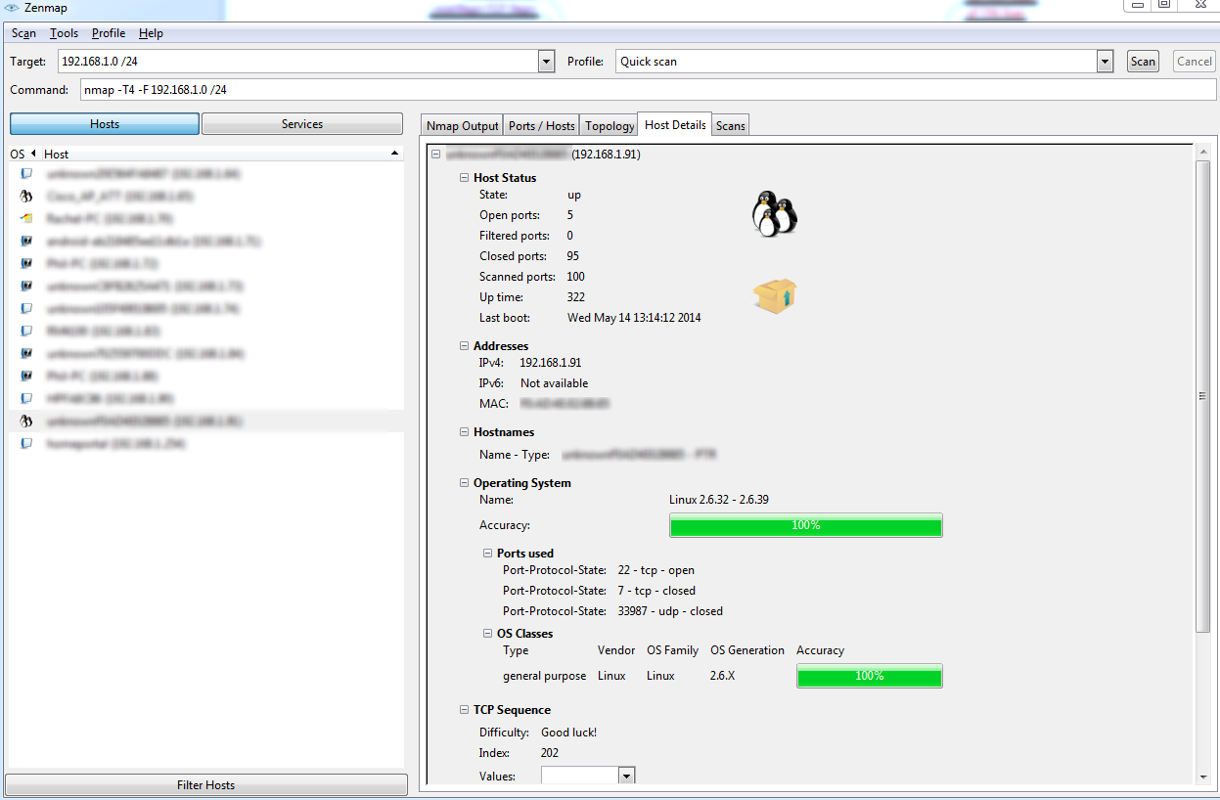The height and width of the screenshot is (800, 1220).
Task: Click the IPv4 address 192.168.1.91 value
Action: 550,363
